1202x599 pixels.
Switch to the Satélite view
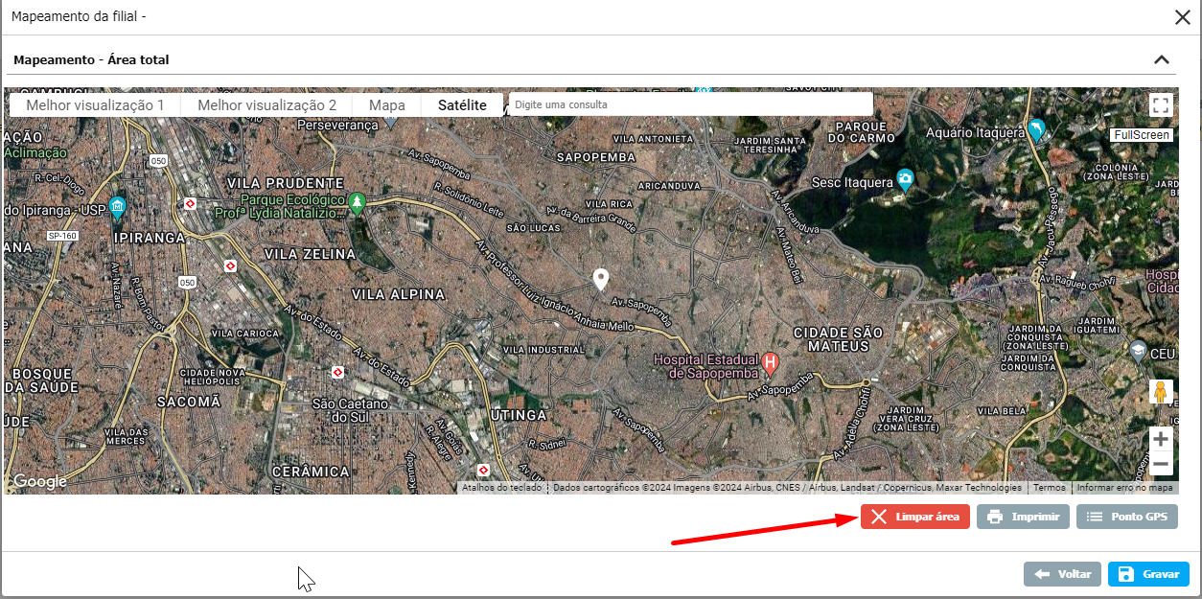462,105
